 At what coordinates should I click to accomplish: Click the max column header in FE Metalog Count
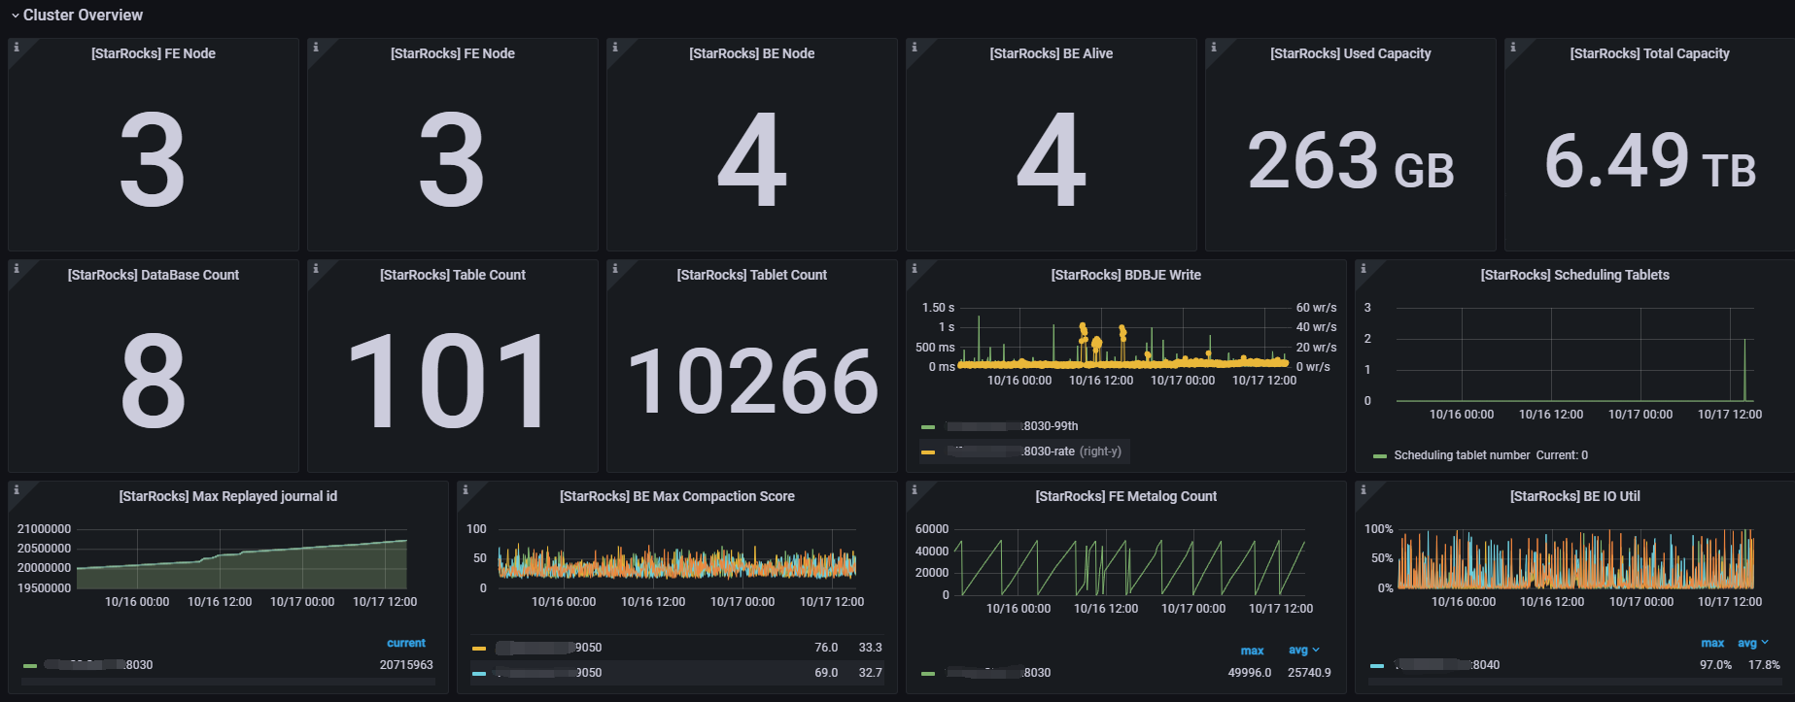pos(1252,651)
